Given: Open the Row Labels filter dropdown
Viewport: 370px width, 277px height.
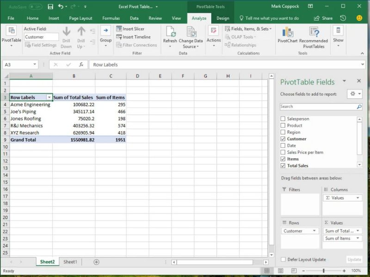Looking at the screenshot, I should click(49, 97).
